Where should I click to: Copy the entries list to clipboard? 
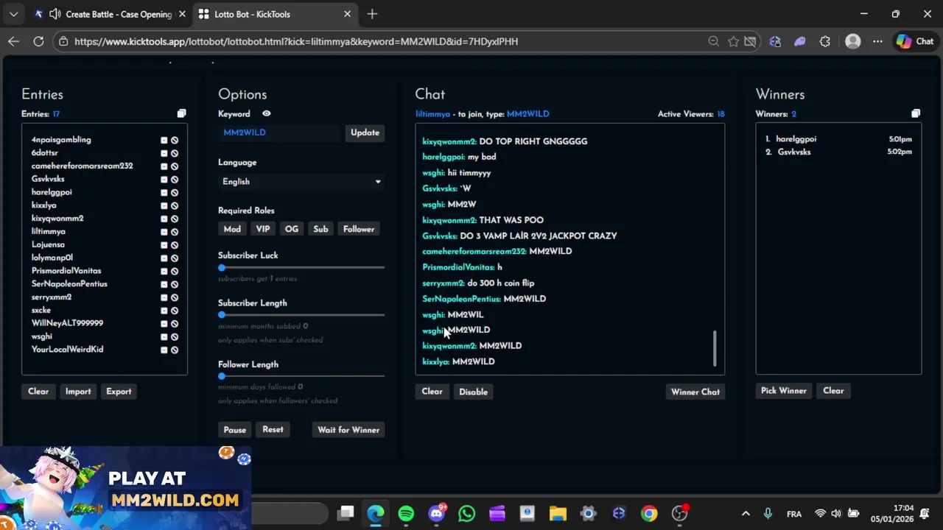point(181,113)
